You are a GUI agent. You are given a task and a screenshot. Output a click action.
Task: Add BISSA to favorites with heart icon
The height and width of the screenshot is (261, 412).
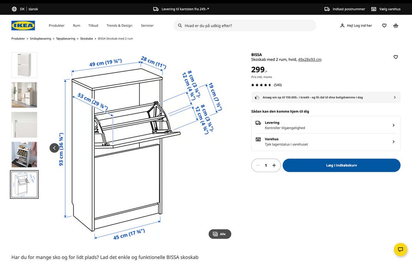pos(396,57)
